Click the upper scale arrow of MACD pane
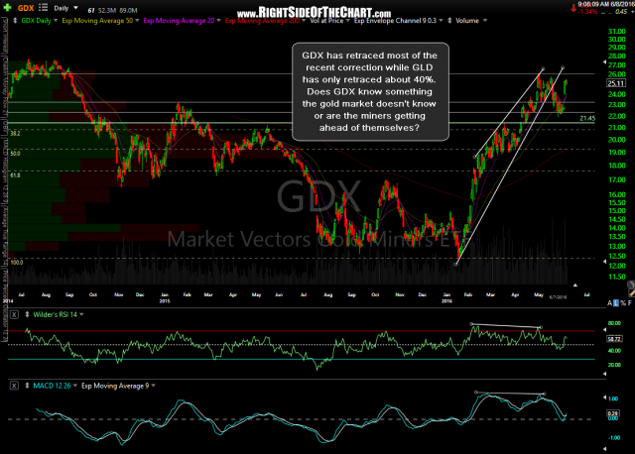Viewport: 635px width, 454px height. click(x=604, y=397)
